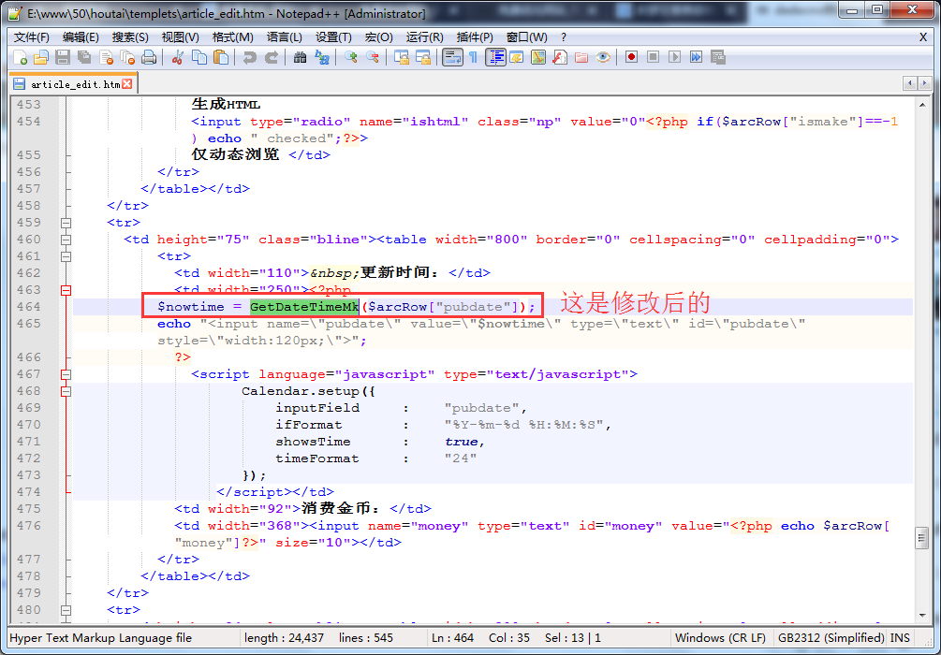The width and height of the screenshot is (941, 655).
Task: Toggle the Word Wrap toolbar button
Action: (x=451, y=58)
